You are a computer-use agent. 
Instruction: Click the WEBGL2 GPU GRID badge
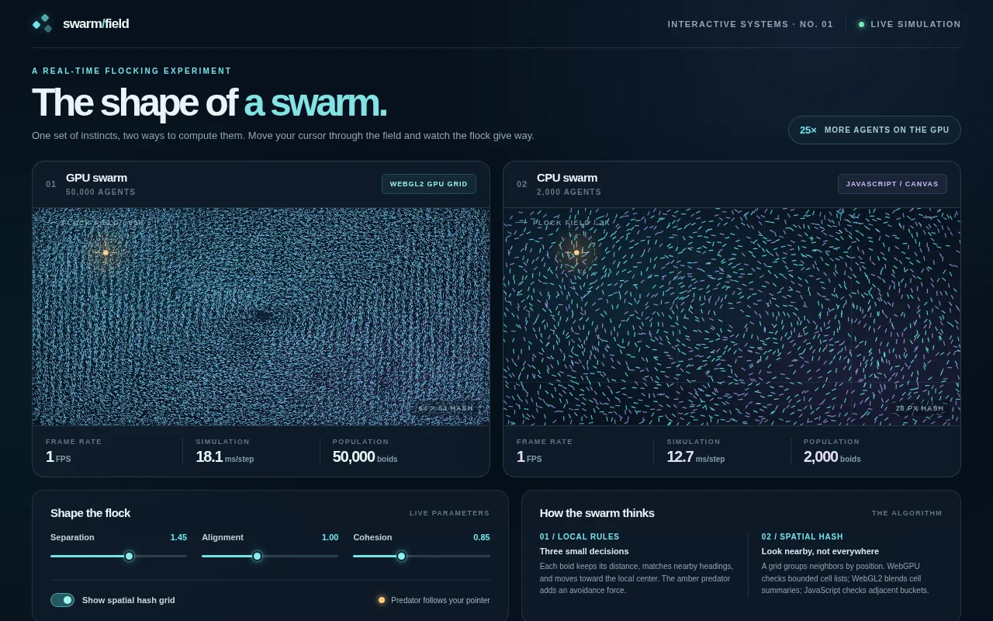coord(429,184)
